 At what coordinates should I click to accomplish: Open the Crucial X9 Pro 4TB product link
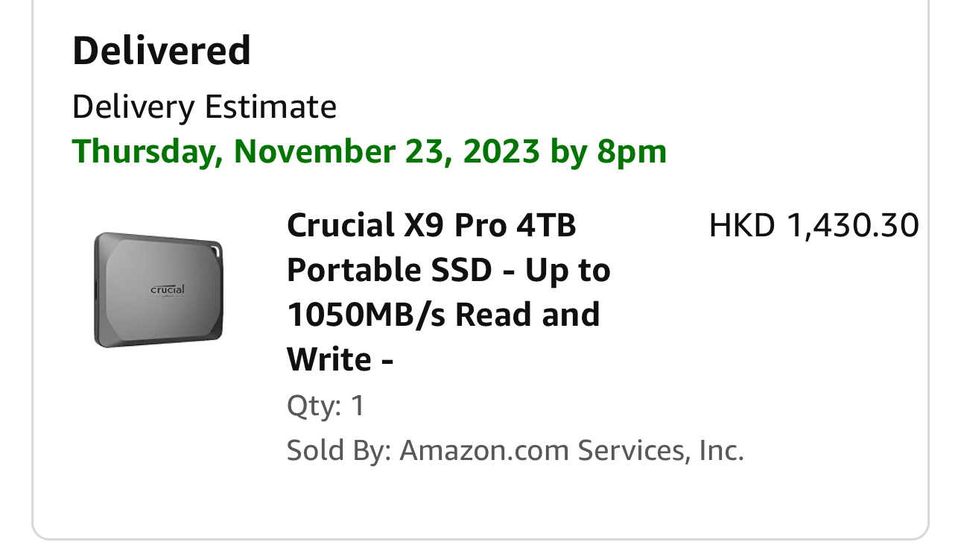(x=448, y=292)
